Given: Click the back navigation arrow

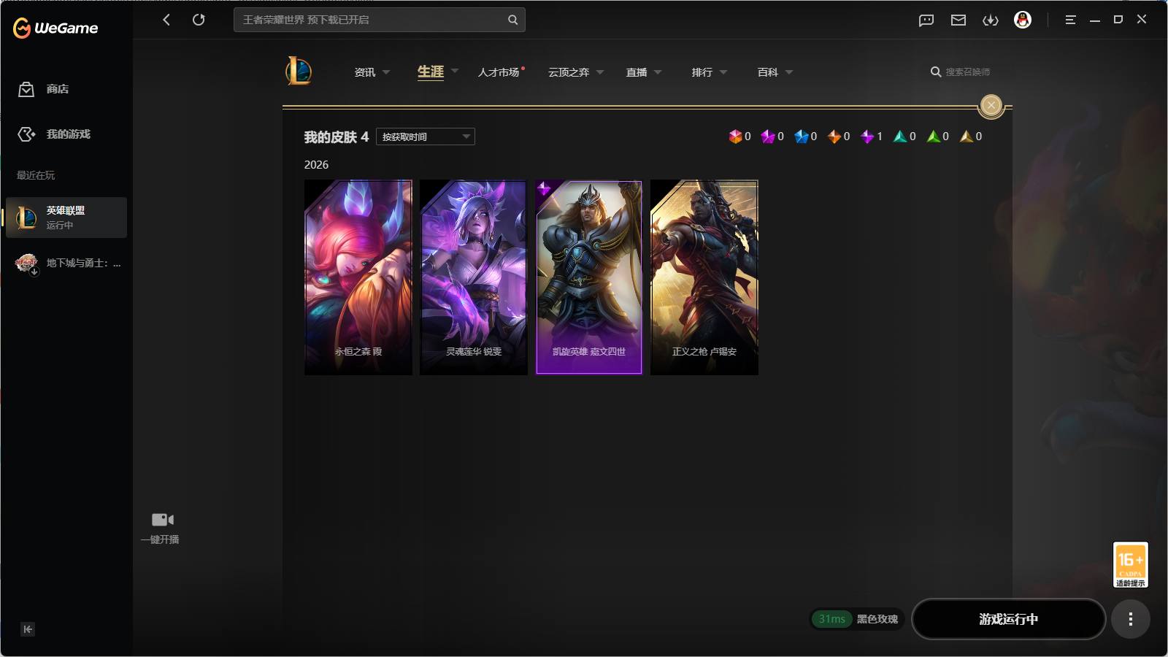Looking at the screenshot, I should click(166, 20).
